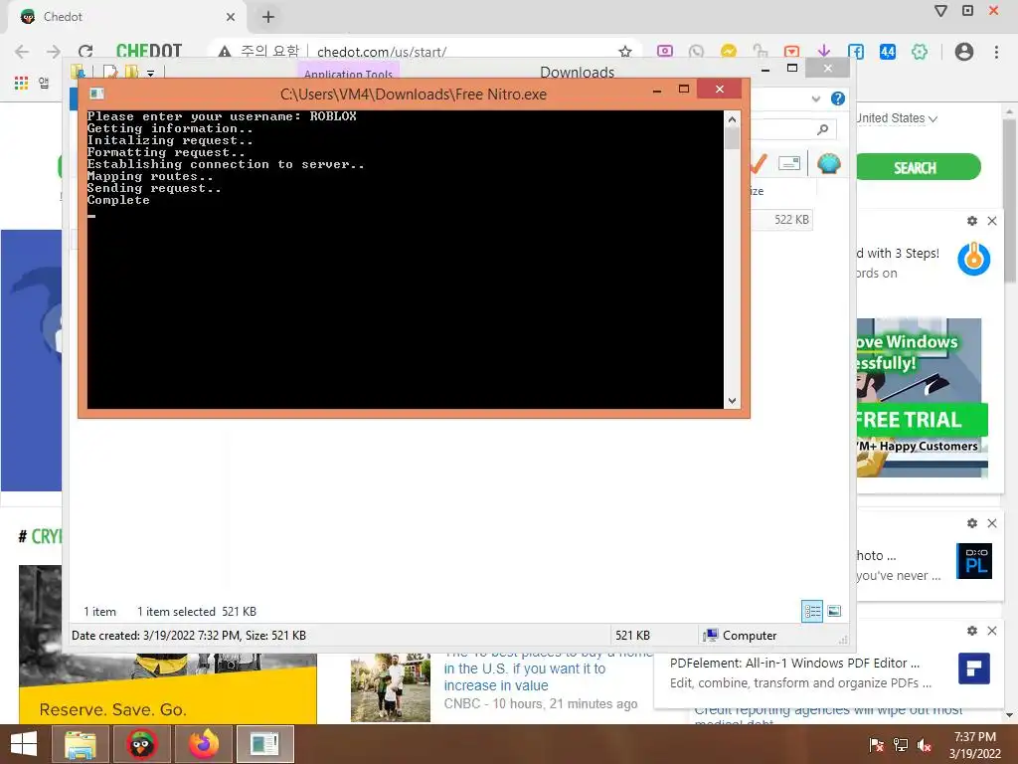Open the PDFelement All-in-1 PDF Editor ad
1018x764 pixels.
tap(794, 664)
